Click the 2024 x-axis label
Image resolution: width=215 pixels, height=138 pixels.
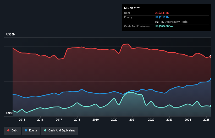tap(188, 120)
